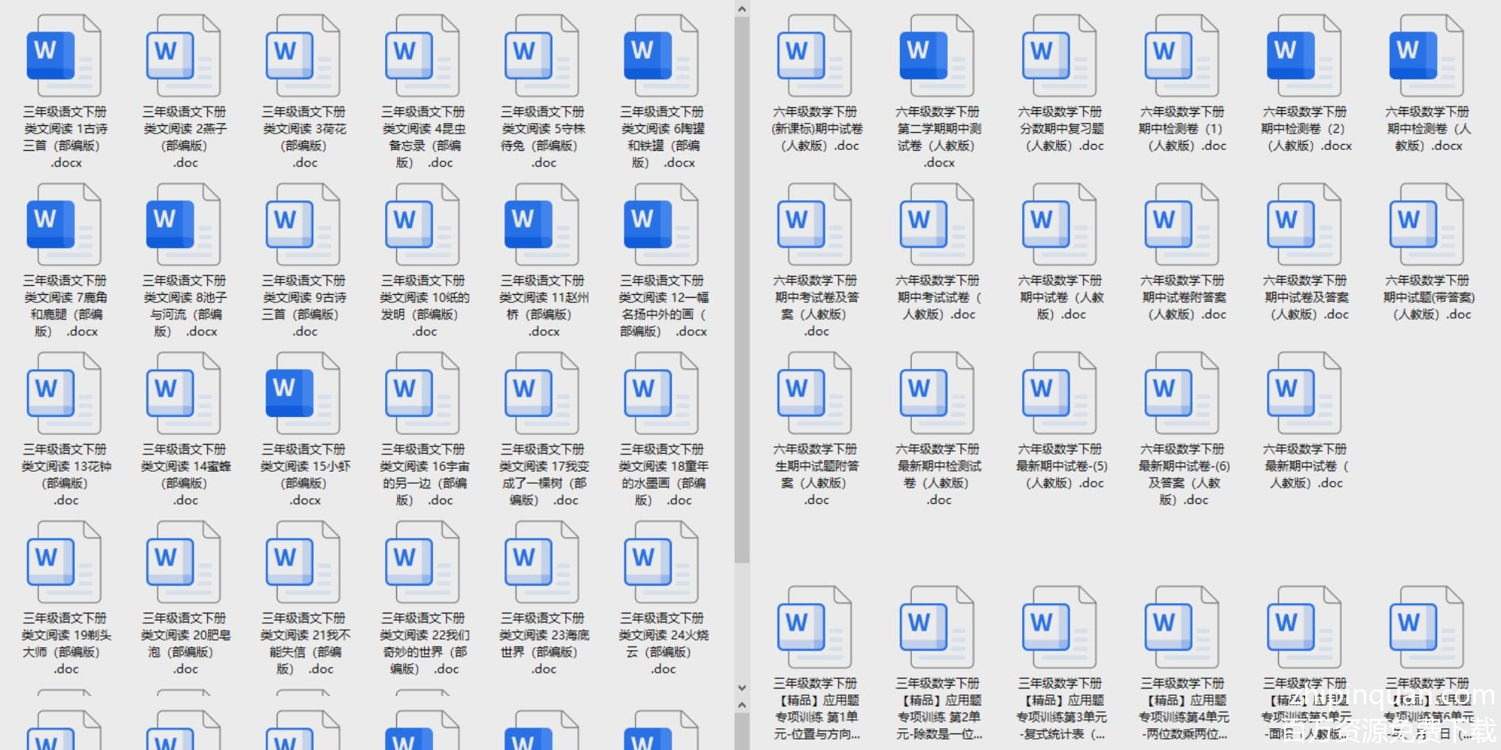Screen dimensions: 1501x750
Task: Select file name 22我们奇妙的世界
Action: [424, 643]
